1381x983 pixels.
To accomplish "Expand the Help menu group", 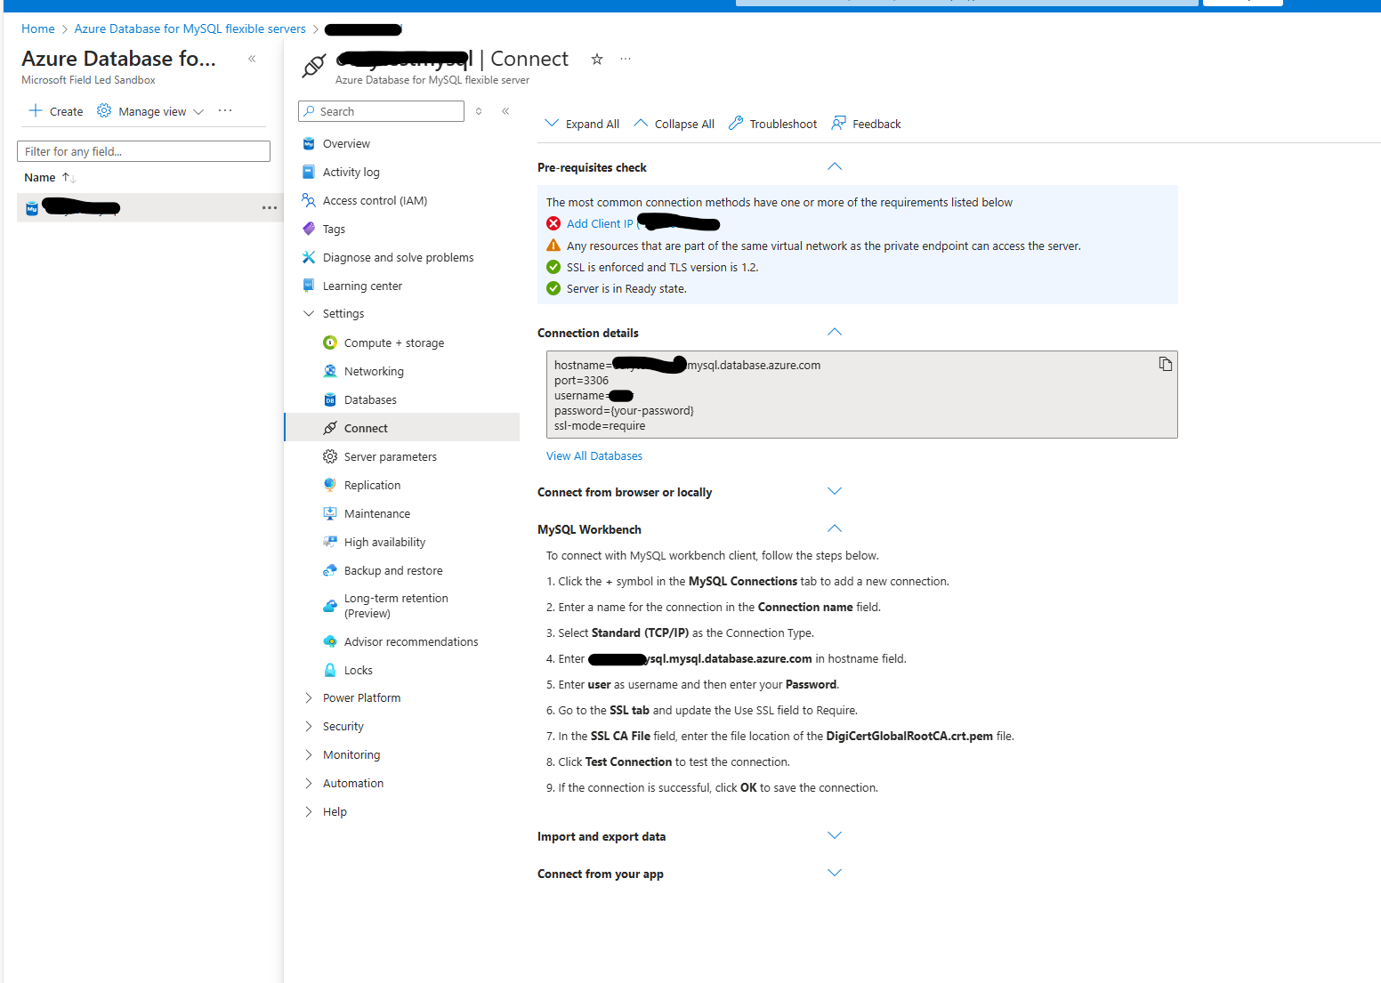I will pos(309,812).
